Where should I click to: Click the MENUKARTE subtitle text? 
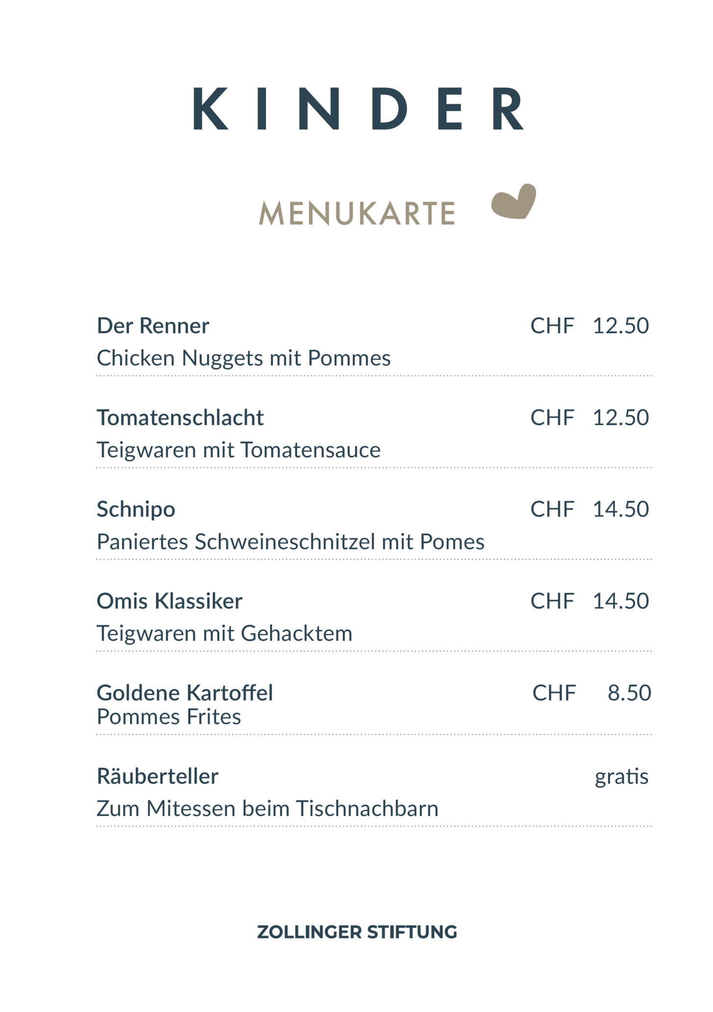click(x=356, y=213)
